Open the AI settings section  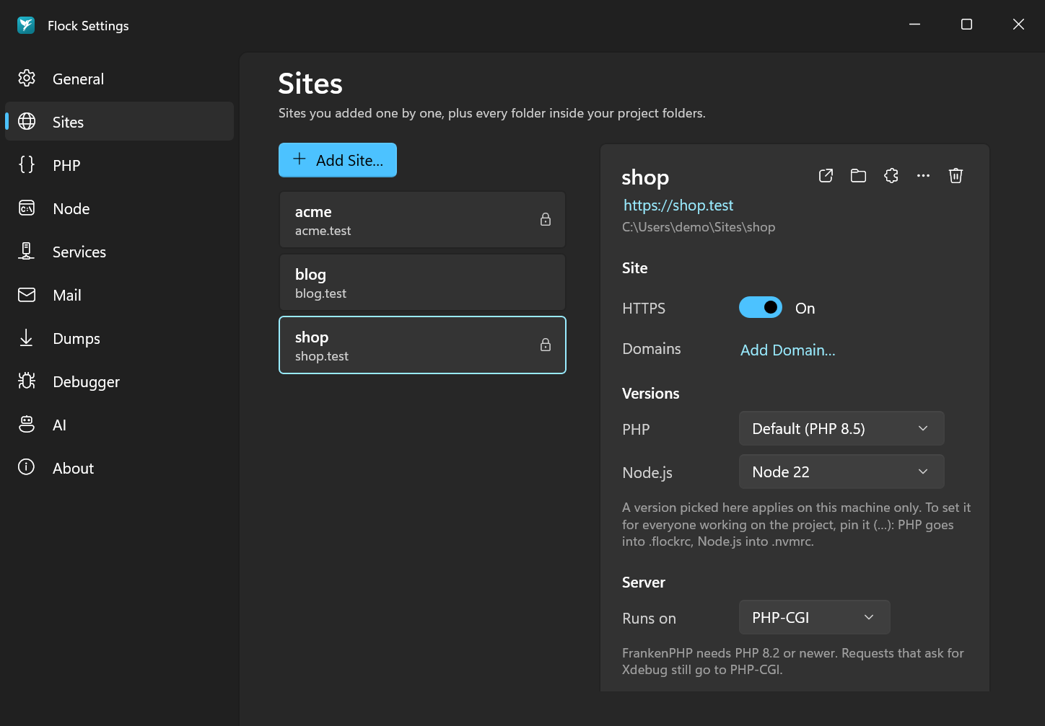[x=119, y=425]
